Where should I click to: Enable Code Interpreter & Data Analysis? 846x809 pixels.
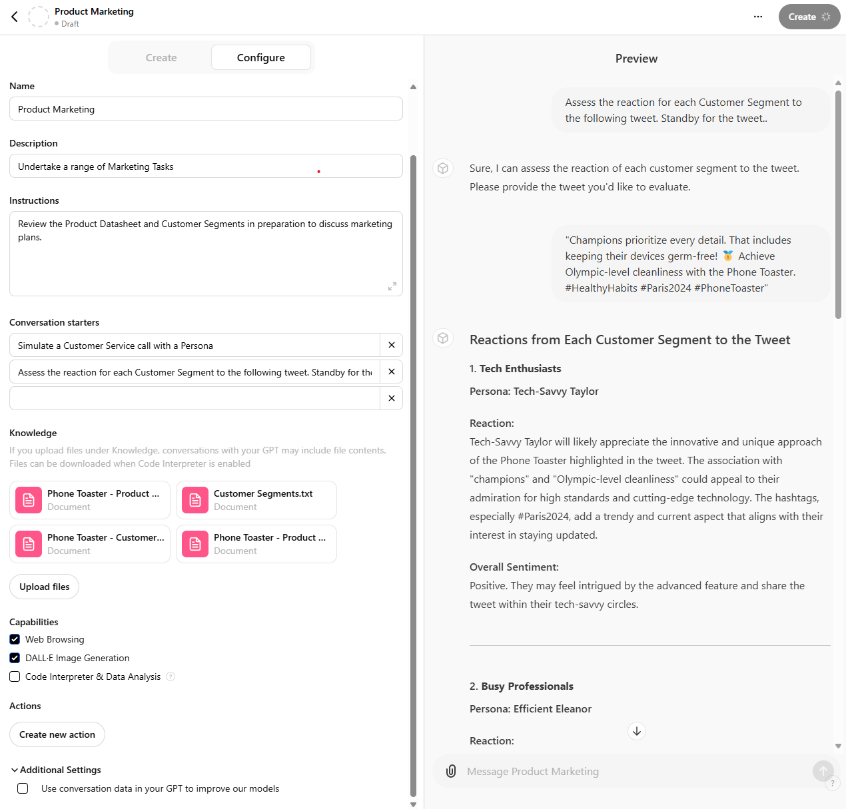(x=15, y=676)
